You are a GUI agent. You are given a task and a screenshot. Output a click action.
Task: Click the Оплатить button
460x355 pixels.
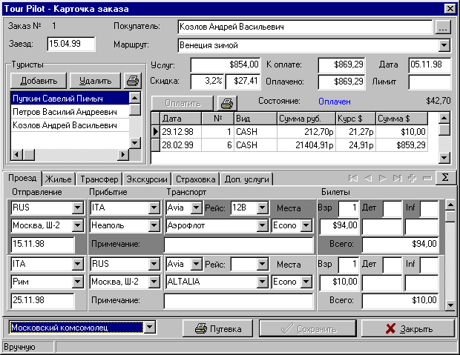[183, 103]
